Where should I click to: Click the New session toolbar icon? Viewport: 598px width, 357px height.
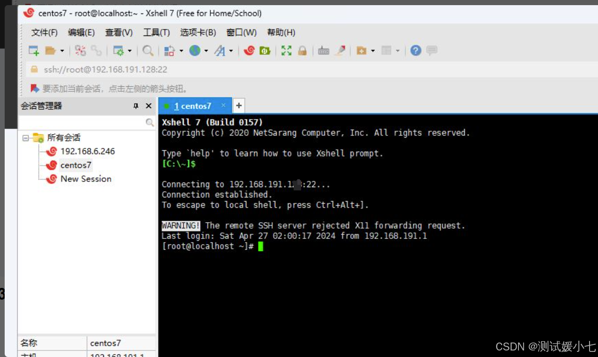pyautogui.click(x=34, y=51)
